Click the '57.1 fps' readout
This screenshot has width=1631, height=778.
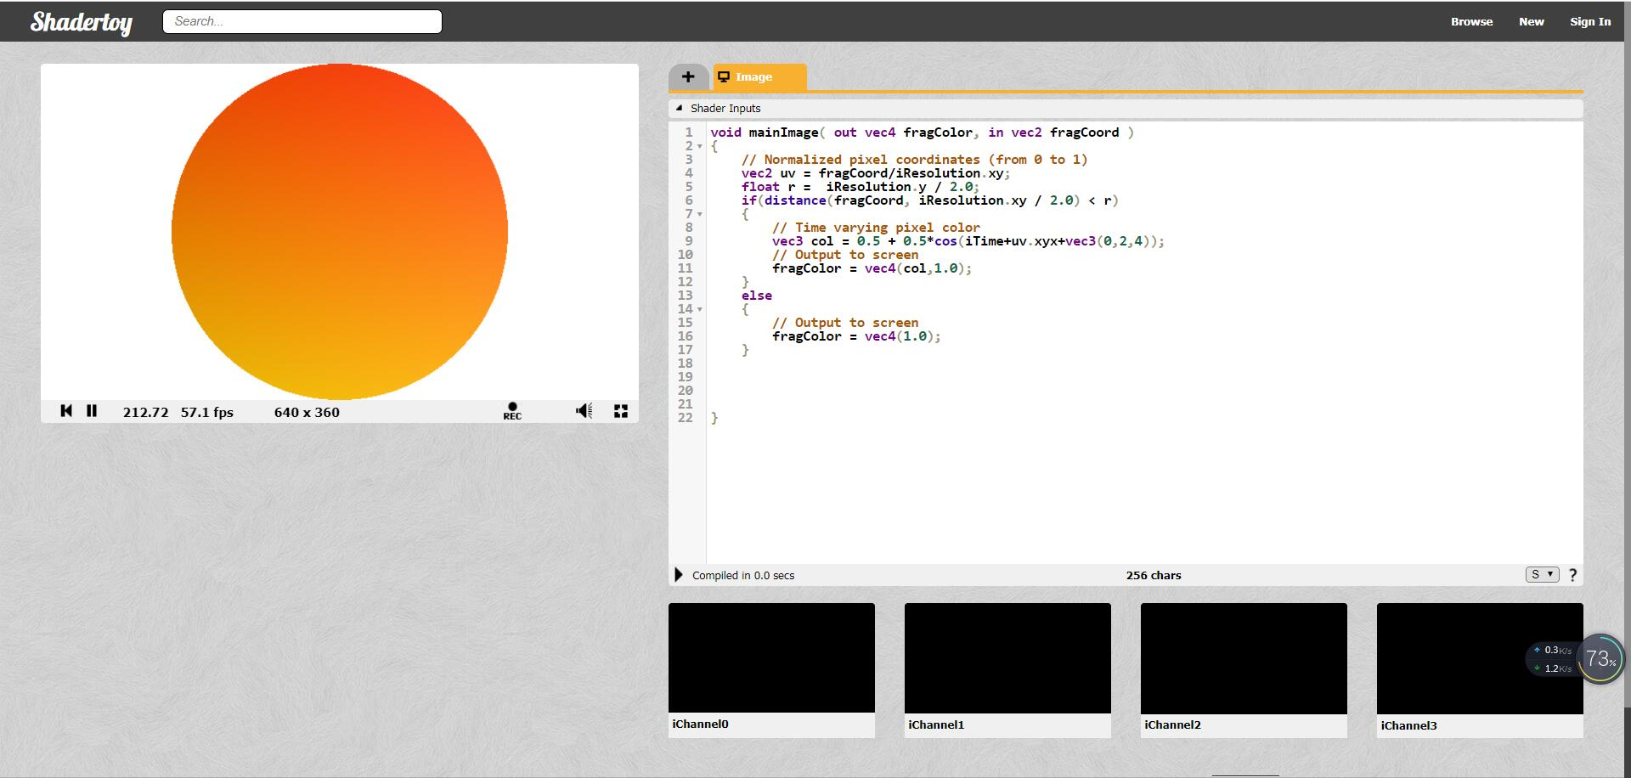(x=206, y=412)
